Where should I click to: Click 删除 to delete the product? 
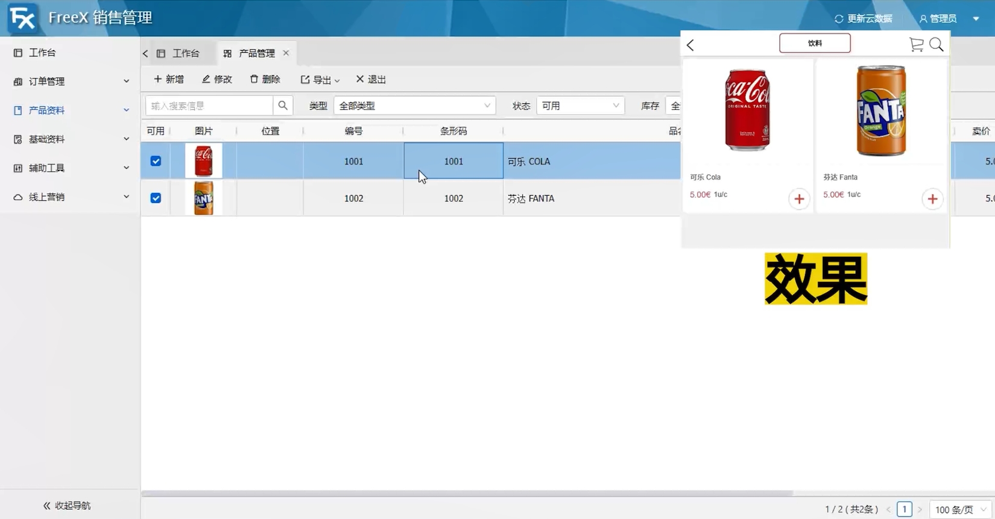tap(265, 80)
